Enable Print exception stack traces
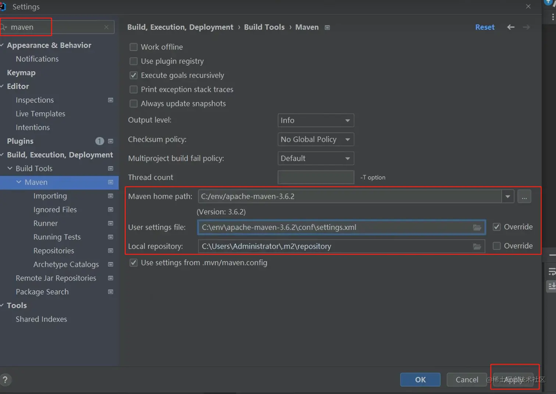The image size is (556, 394). click(133, 90)
